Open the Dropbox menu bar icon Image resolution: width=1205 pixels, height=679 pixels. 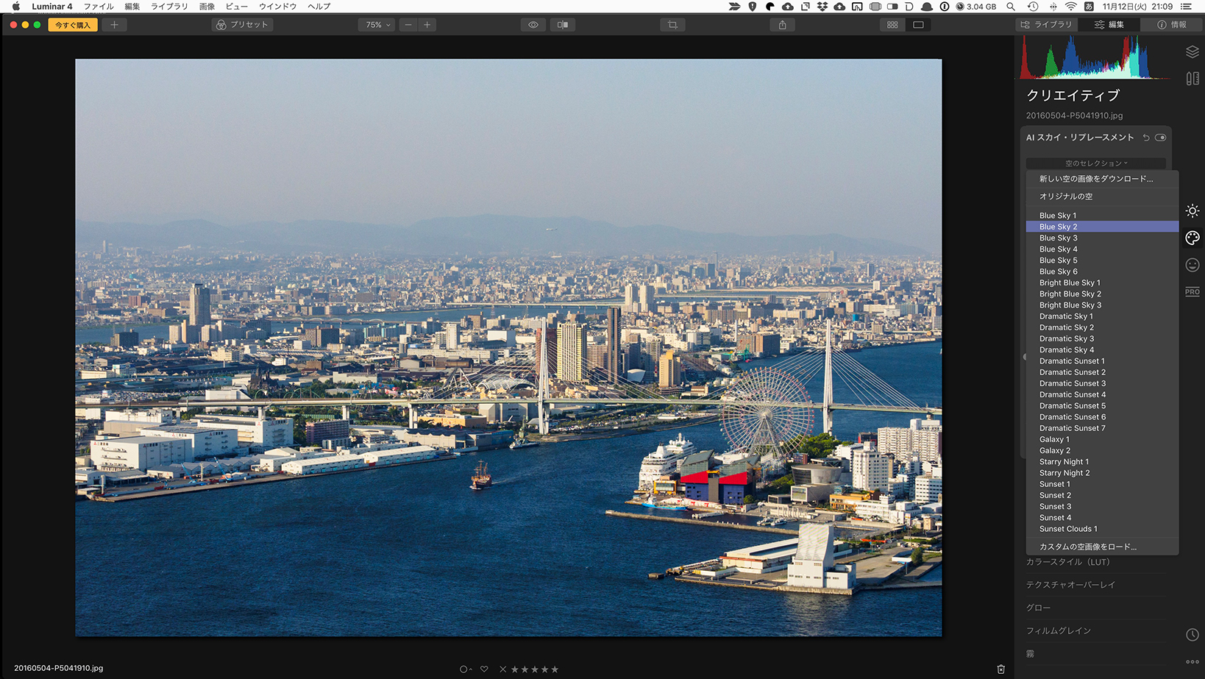(x=822, y=7)
